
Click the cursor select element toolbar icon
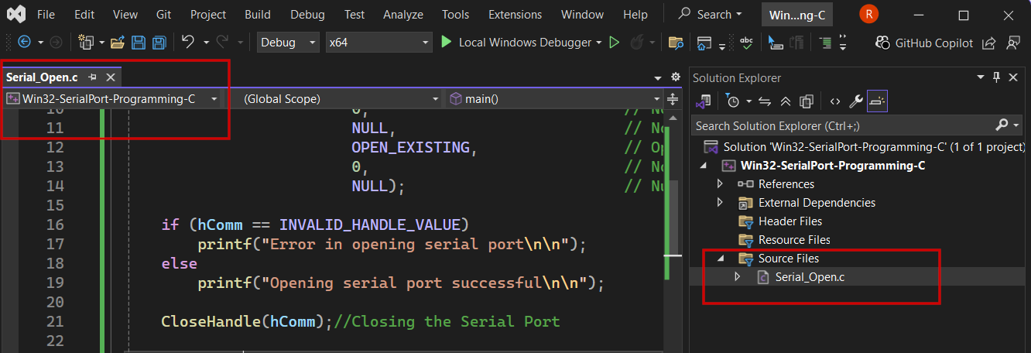[776, 43]
